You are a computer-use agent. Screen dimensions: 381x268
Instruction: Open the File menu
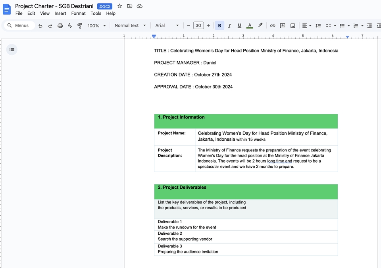tap(19, 13)
